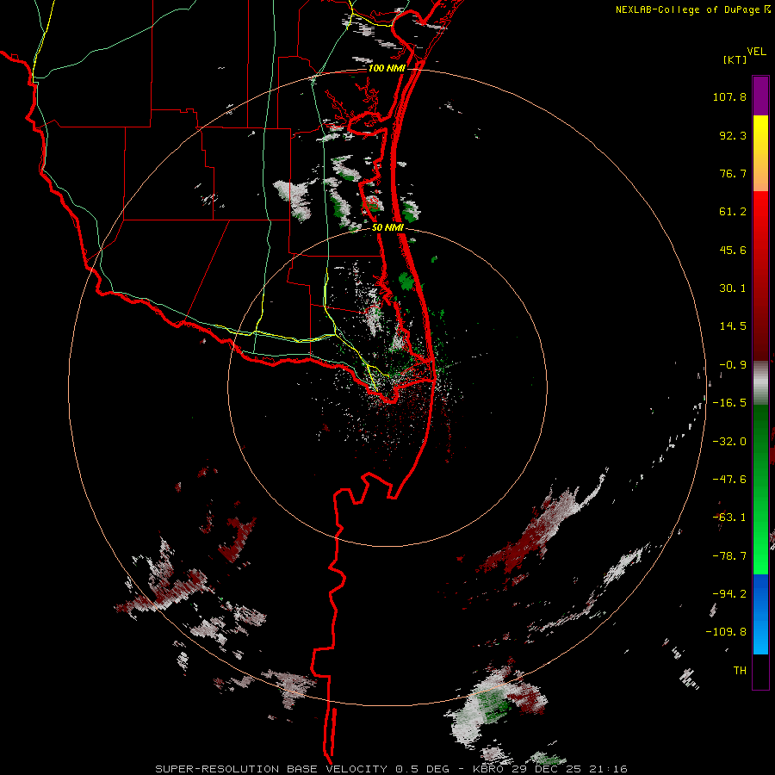The image size is (775, 775).
Task: Click the -63.1 velocity scale value
Action: pos(729,518)
